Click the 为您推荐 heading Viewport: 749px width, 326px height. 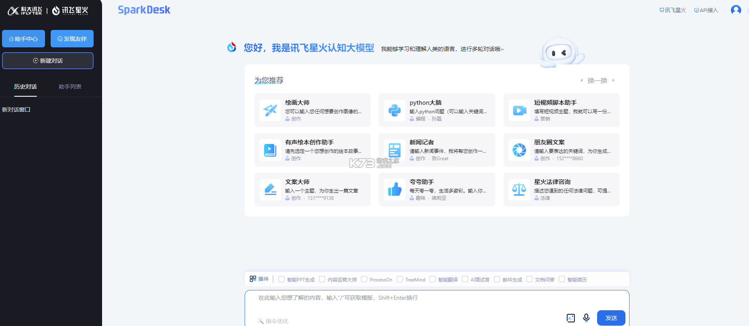(269, 80)
